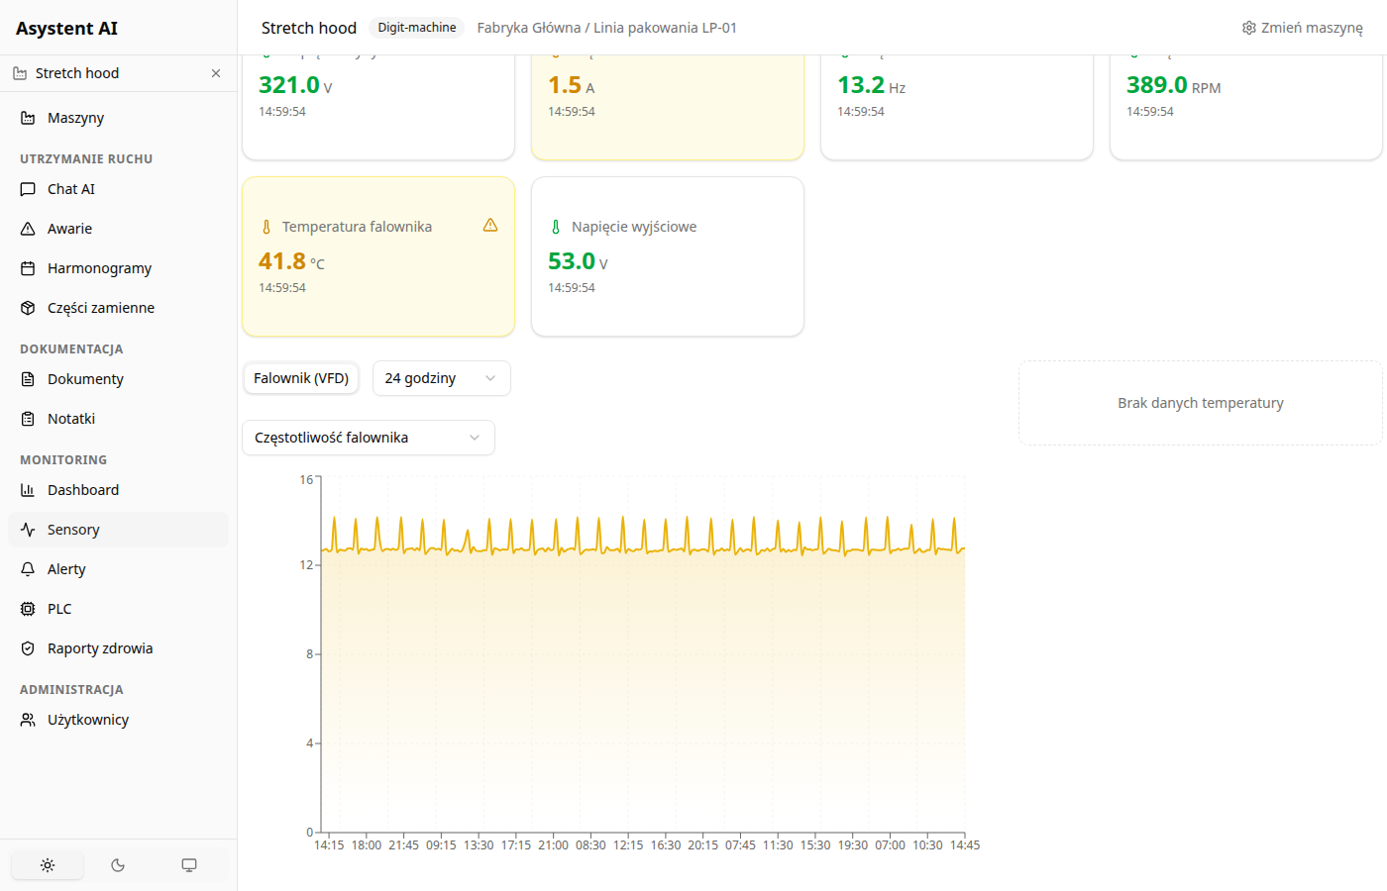Click the Chat AI speech bubble icon
The image size is (1387, 891).
[28, 189]
